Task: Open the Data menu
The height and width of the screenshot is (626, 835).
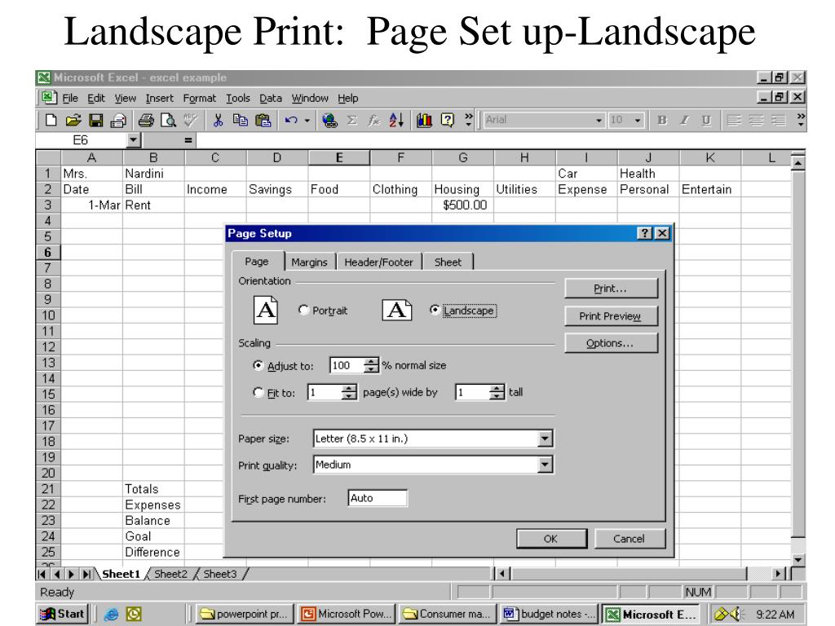Action: [271, 99]
